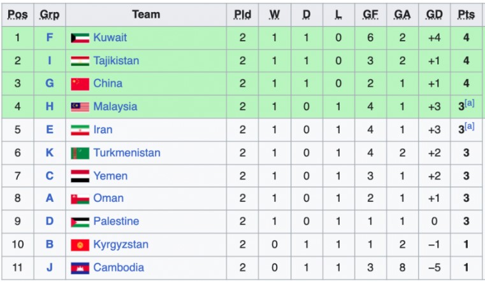Click the Malaysia flag icon
Image resolution: width=485 pixels, height=282 pixels.
[80, 107]
